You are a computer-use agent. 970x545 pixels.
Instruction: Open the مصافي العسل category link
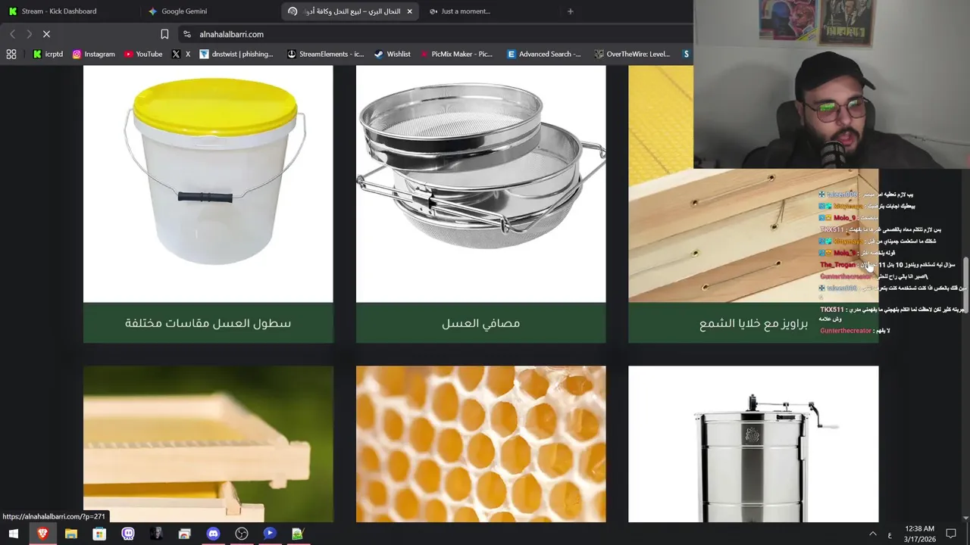481,323
